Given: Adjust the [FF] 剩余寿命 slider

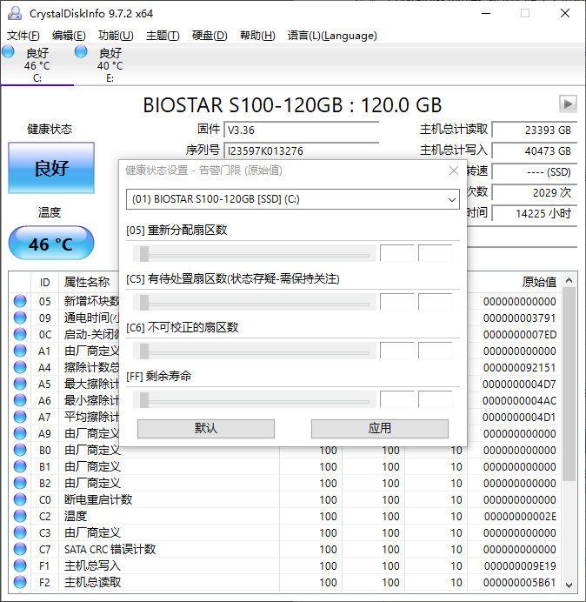Looking at the screenshot, I should pos(254,399).
